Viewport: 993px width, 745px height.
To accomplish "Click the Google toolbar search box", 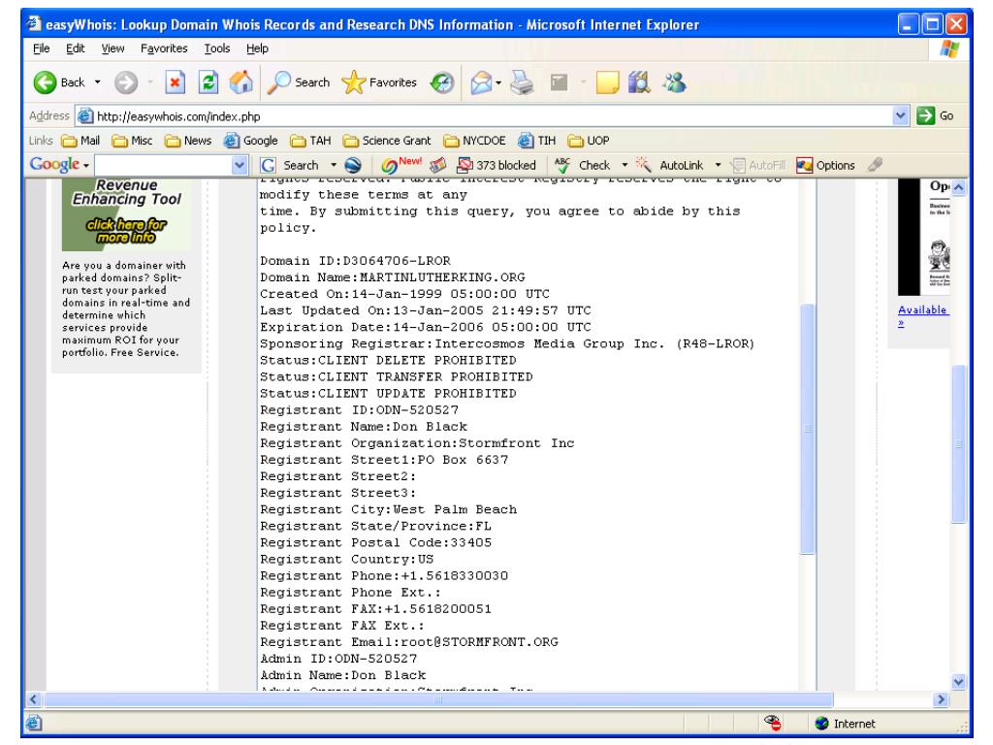I will [163, 165].
